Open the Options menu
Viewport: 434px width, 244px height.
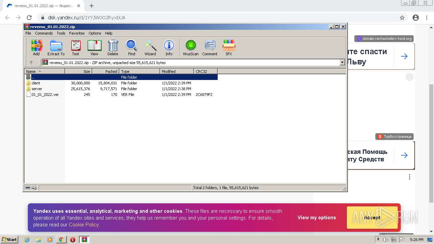pos(95,33)
